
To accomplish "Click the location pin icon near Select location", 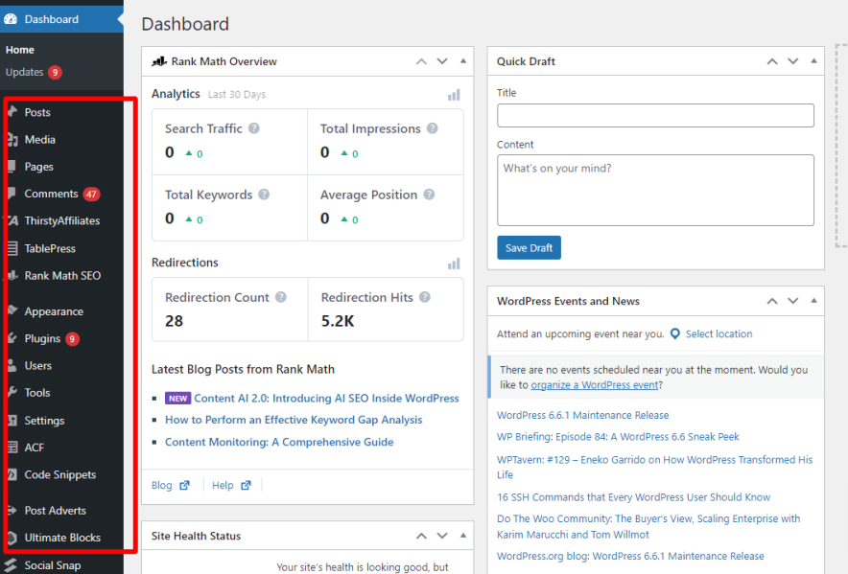I will pyautogui.click(x=675, y=334).
